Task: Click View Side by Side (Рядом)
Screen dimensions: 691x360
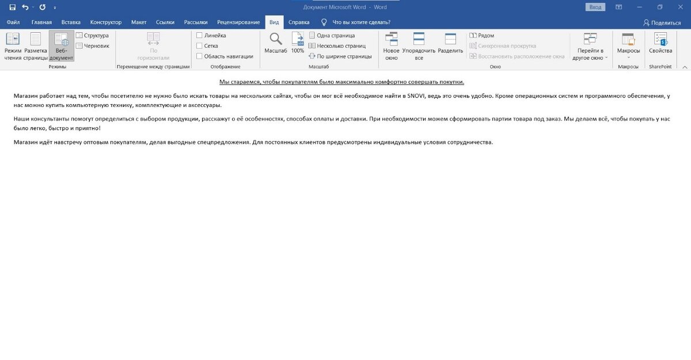Action: tap(482, 36)
